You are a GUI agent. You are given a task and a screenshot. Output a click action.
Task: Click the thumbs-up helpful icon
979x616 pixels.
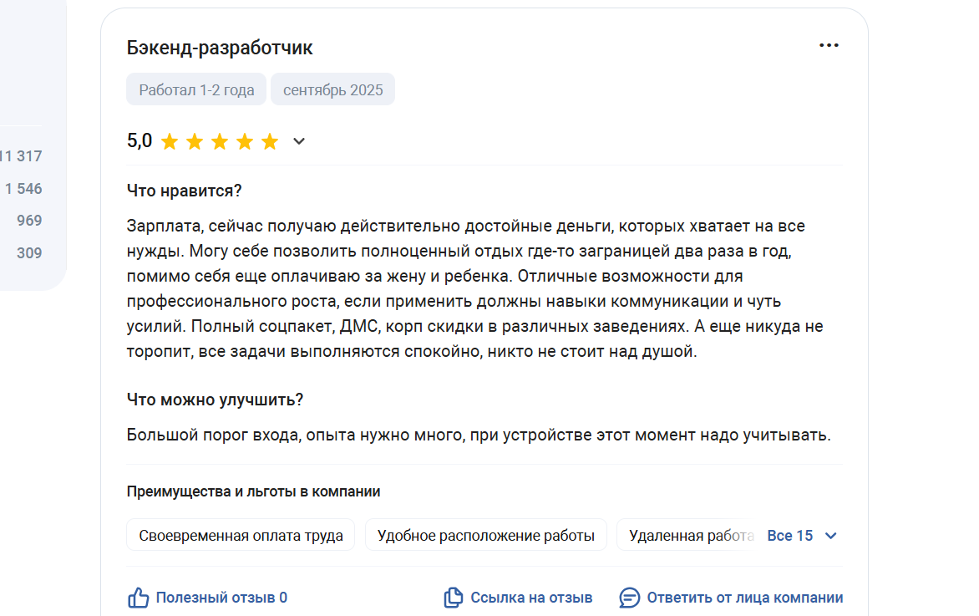[x=138, y=598]
